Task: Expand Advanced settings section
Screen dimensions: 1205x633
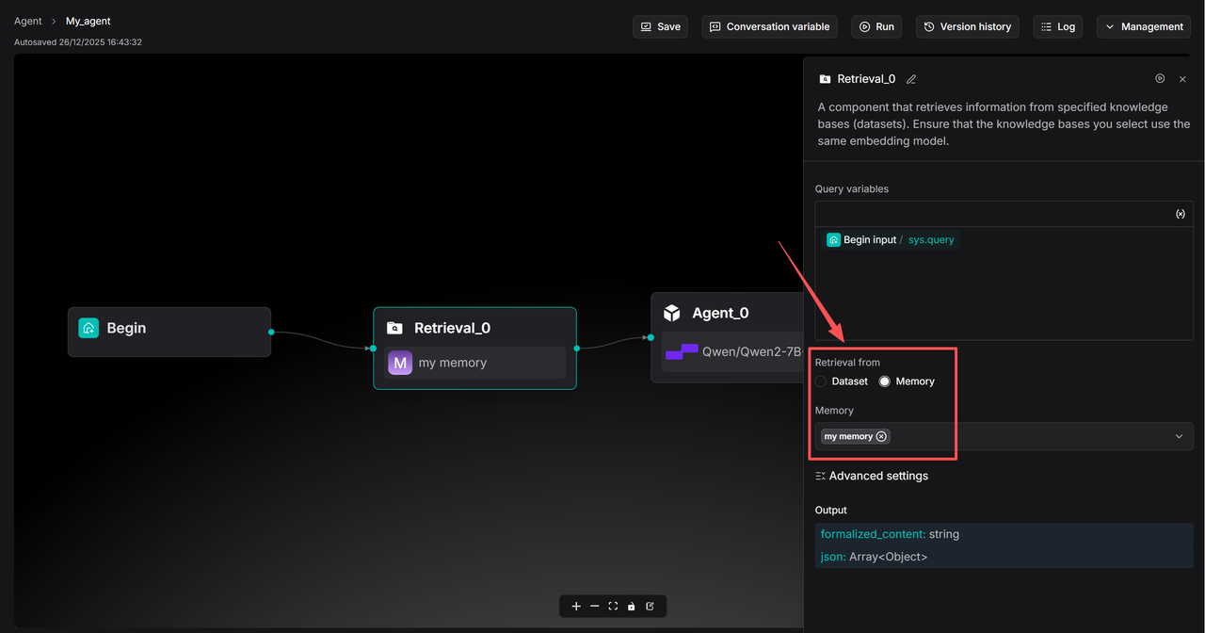Action: click(x=872, y=477)
